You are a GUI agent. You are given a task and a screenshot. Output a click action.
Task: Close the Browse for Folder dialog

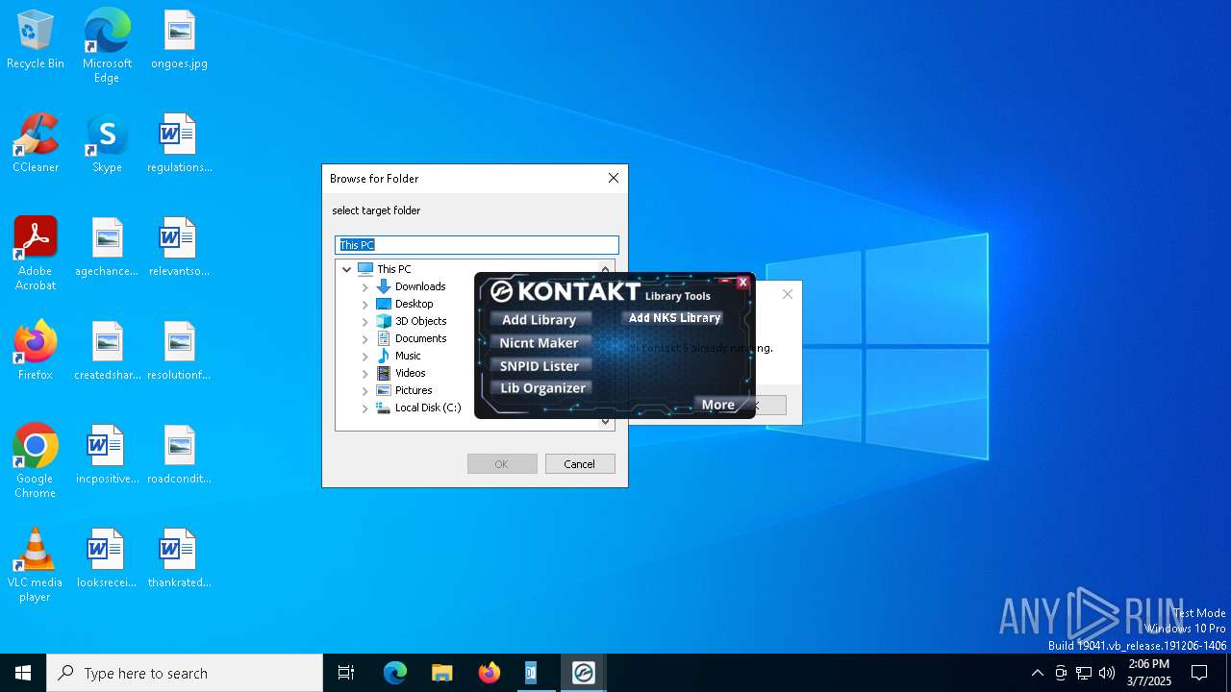coord(614,178)
